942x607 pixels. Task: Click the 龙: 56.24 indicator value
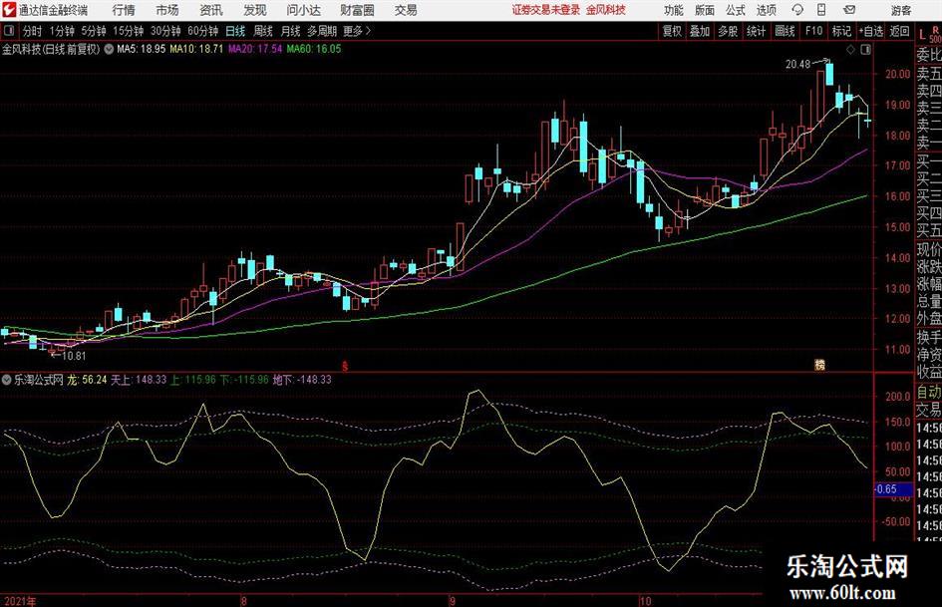pyautogui.click(x=87, y=380)
